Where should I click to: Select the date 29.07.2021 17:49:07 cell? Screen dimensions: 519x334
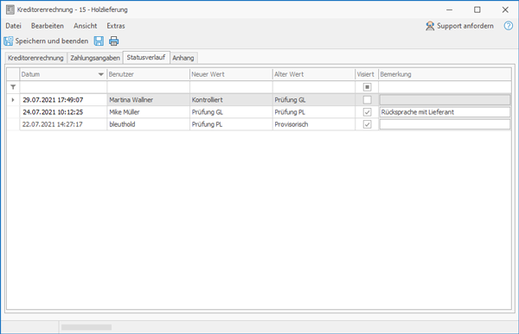pyautogui.click(x=63, y=100)
